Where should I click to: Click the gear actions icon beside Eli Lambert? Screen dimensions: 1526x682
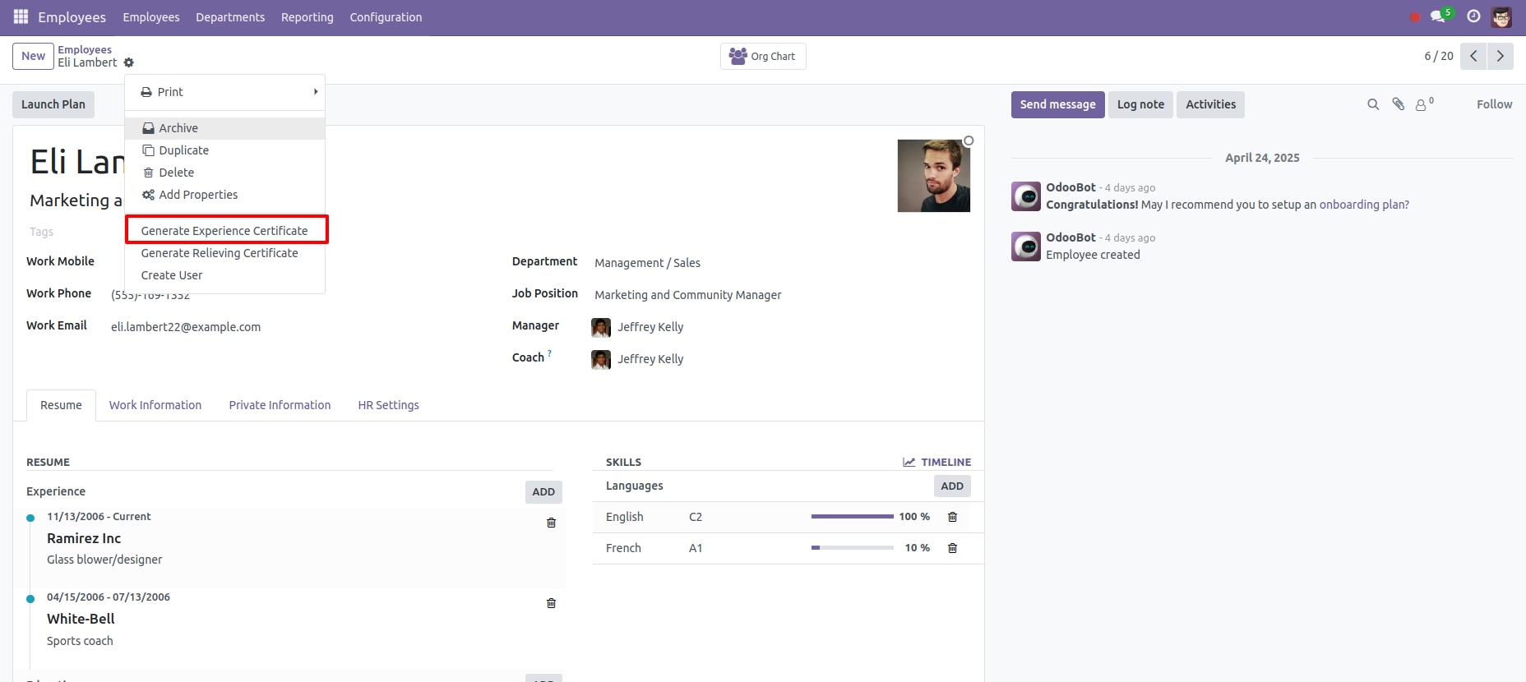click(x=129, y=62)
